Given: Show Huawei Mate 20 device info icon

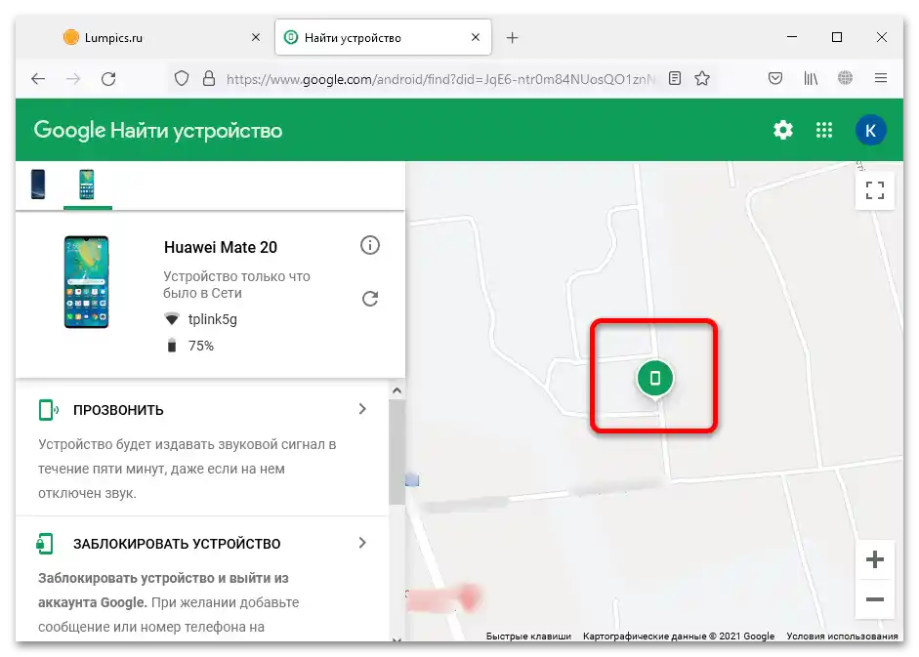Looking at the screenshot, I should (370, 245).
